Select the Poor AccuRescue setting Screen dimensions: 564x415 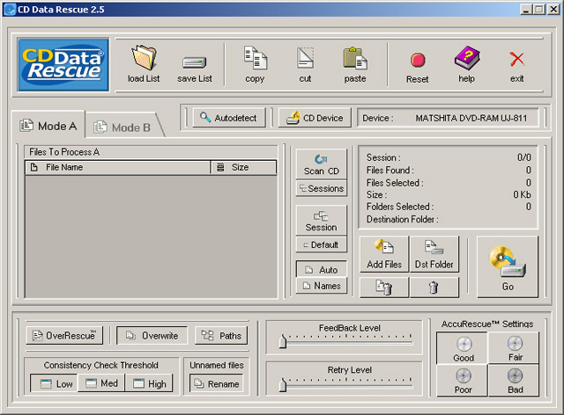pos(462,381)
